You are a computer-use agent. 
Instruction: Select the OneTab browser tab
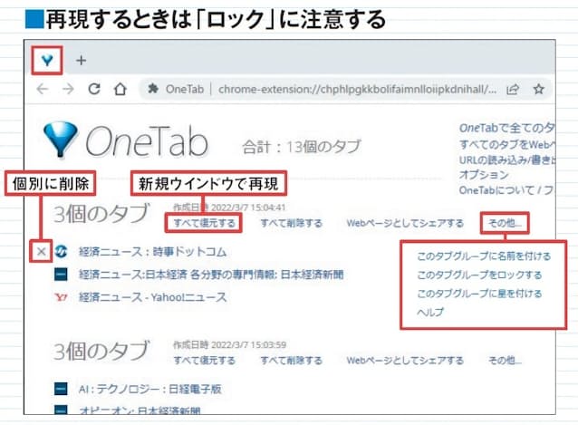pyautogui.click(x=47, y=60)
